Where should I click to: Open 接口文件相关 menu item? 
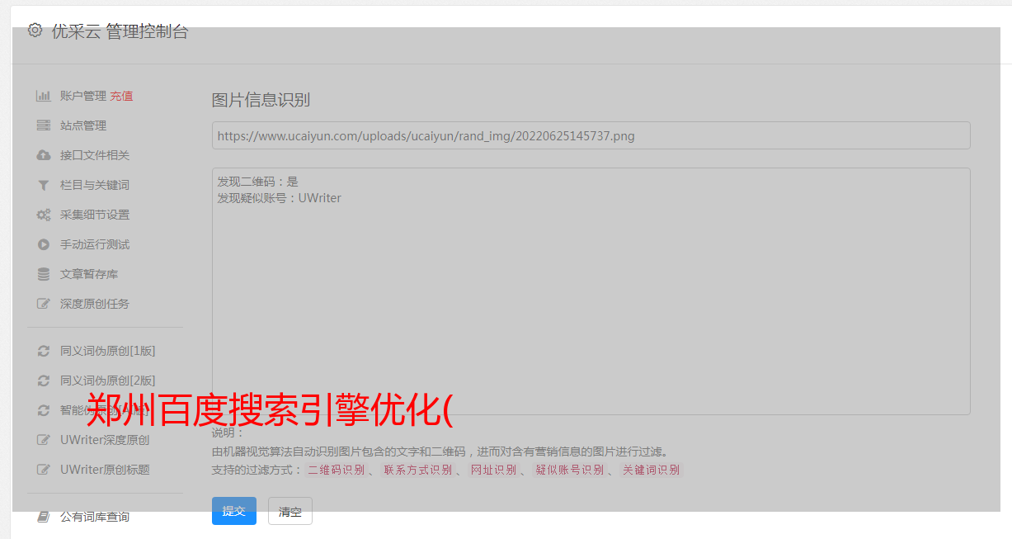pos(95,155)
